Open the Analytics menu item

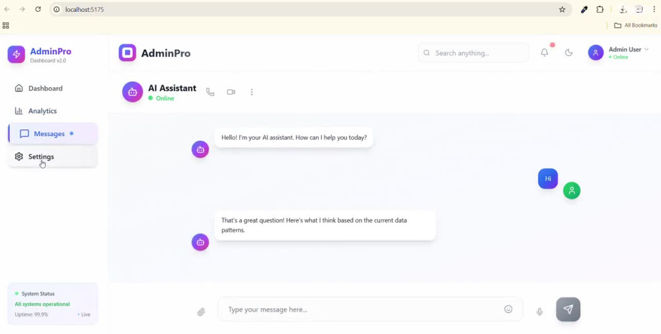tap(53, 111)
